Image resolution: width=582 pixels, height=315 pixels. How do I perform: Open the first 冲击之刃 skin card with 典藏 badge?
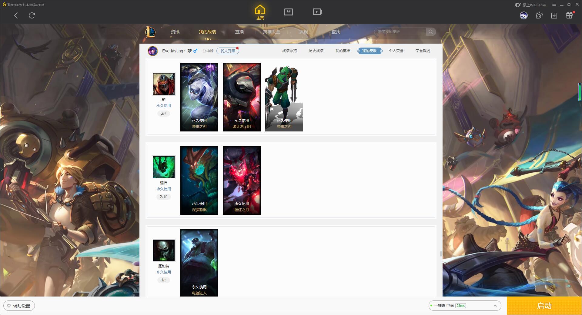199,97
